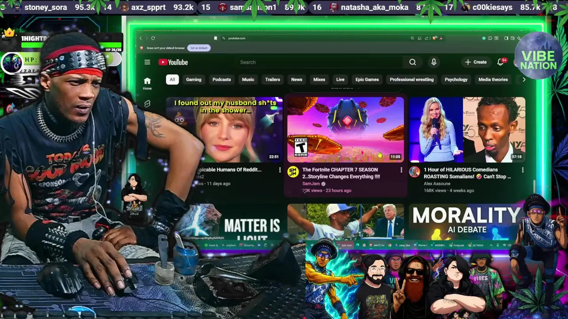Click the search magnifier button
Image resolution: width=568 pixels, height=319 pixels.
click(x=413, y=62)
